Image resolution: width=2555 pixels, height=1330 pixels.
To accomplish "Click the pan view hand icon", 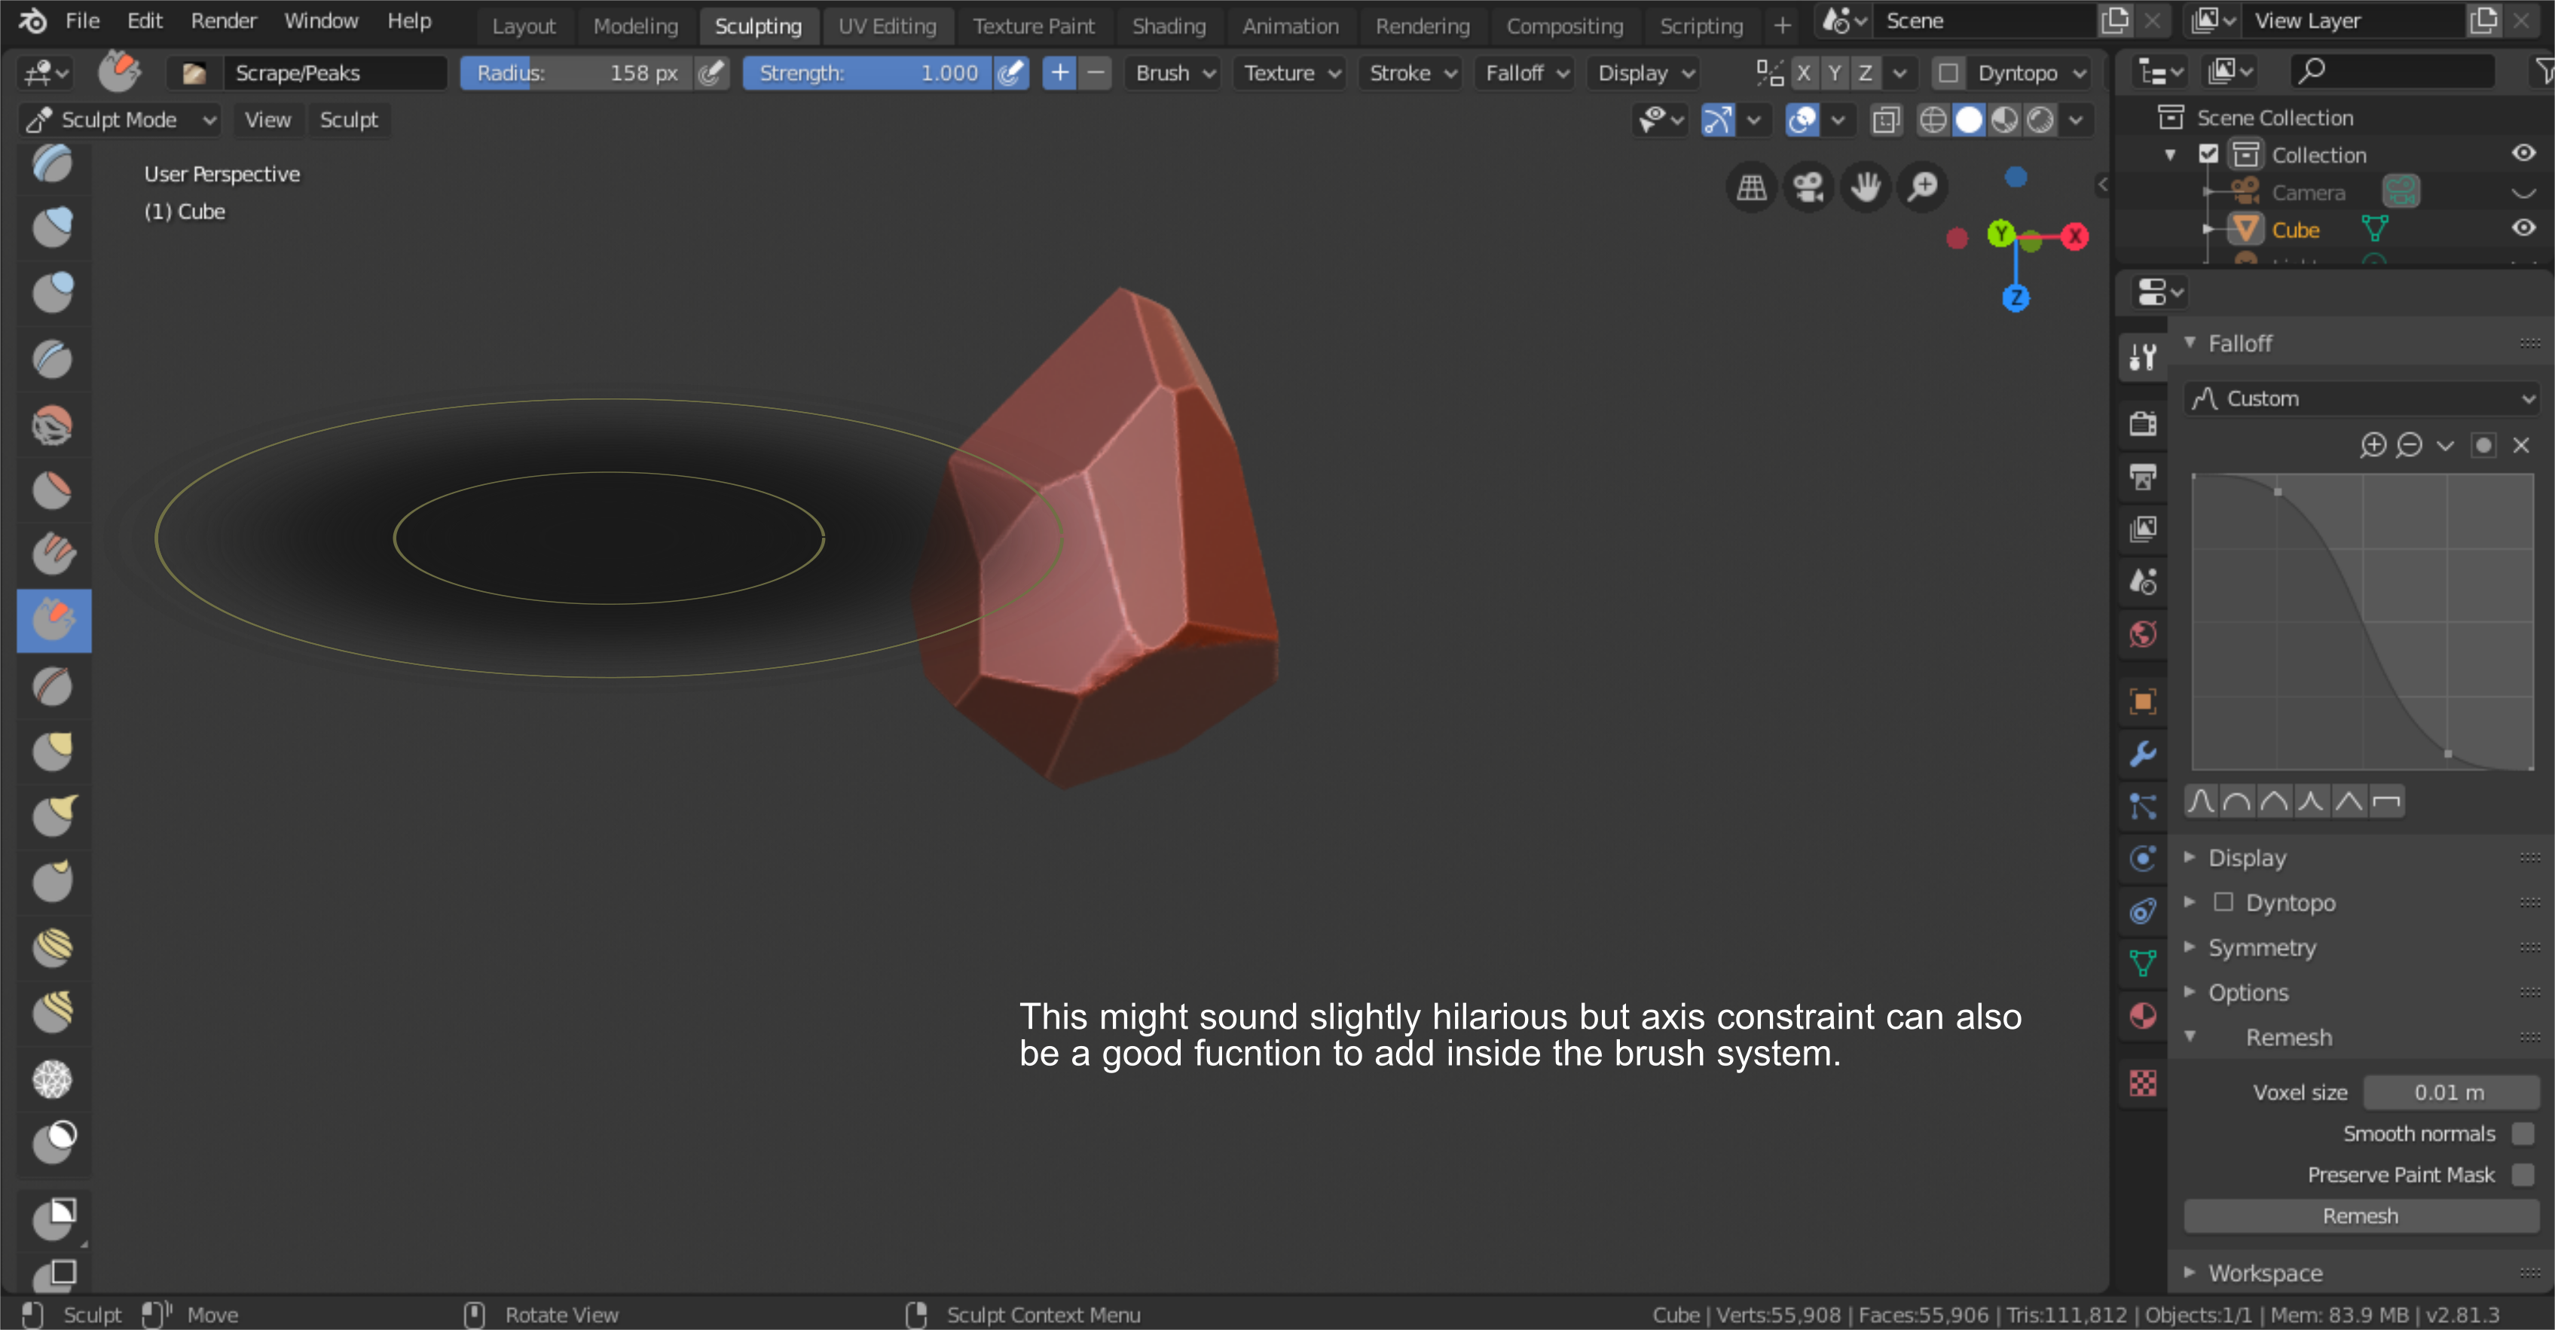I will click(1866, 186).
